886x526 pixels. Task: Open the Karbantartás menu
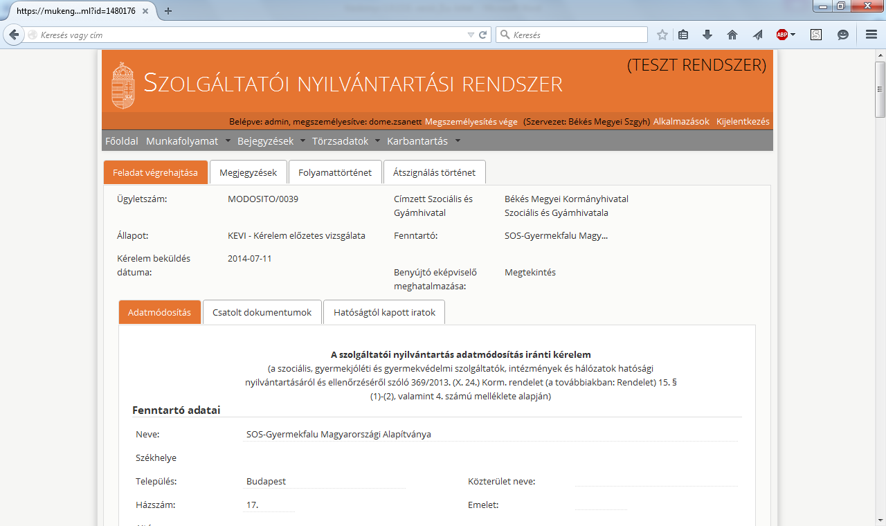click(x=417, y=141)
